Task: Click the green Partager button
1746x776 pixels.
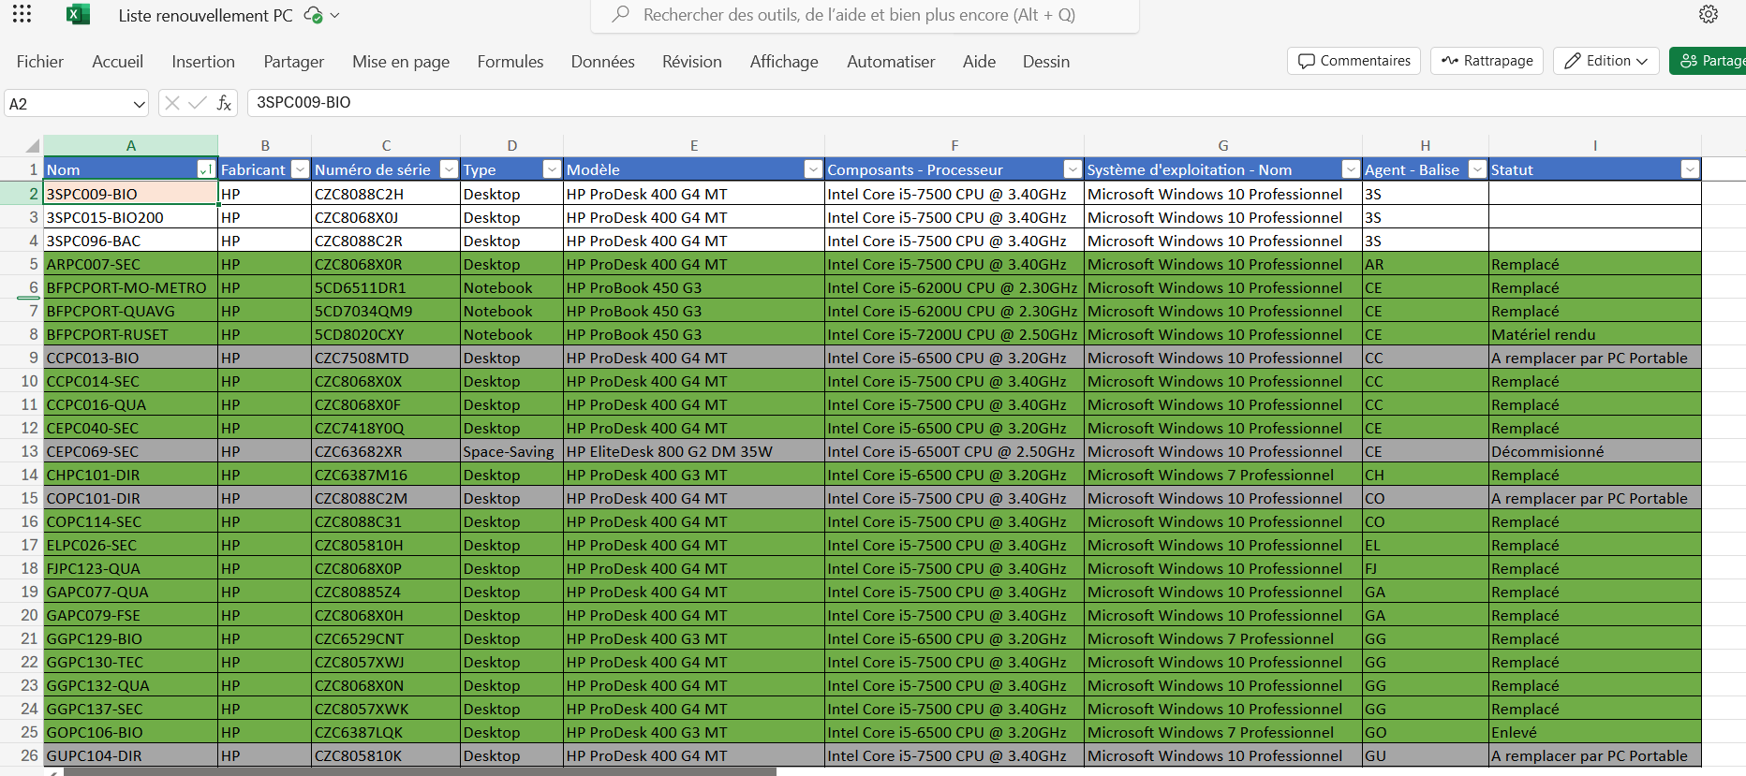Action: pyautogui.click(x=1709, y=61)
